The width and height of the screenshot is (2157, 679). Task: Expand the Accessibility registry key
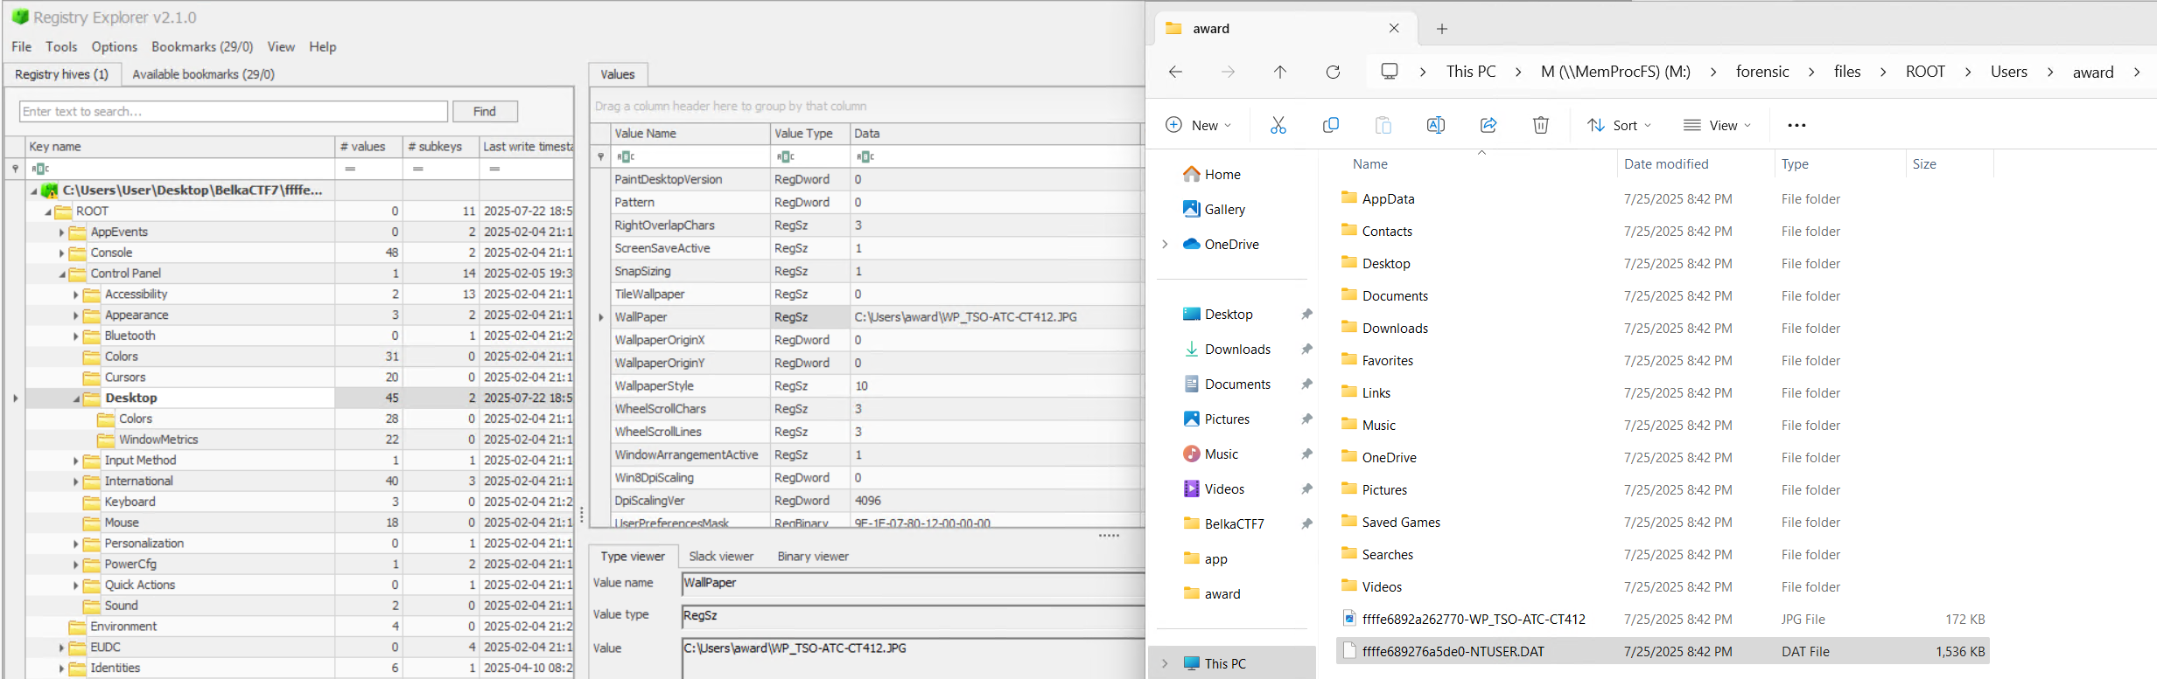[75, 295]
